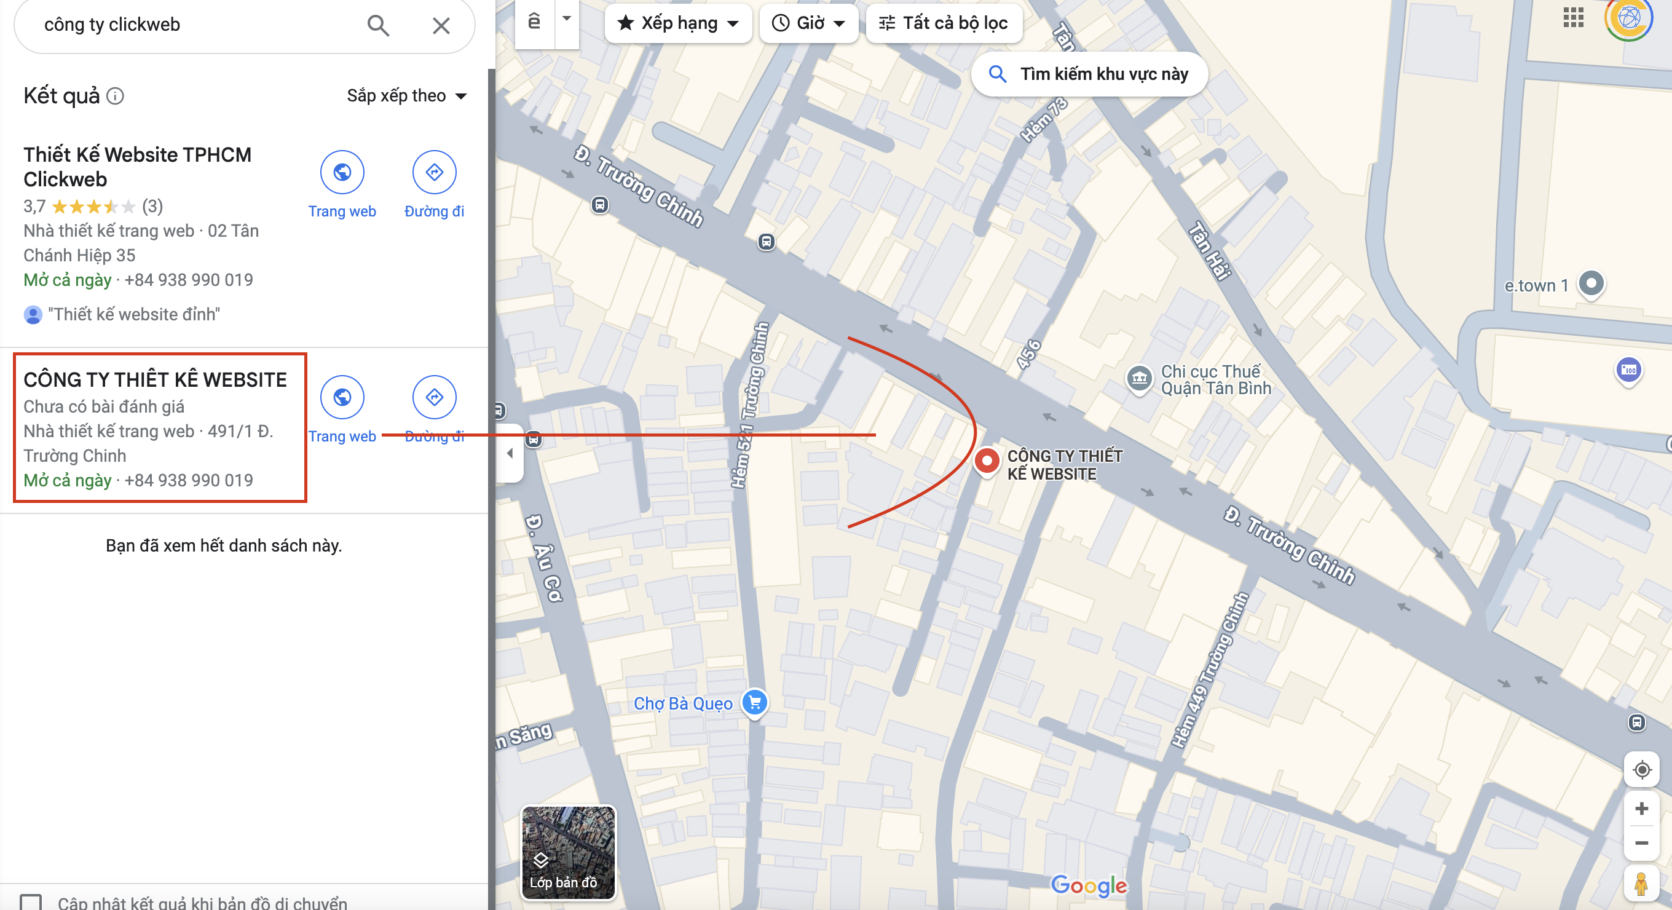
Task: Get Đường đi for Thiết Kế Website TPHCM Clickweb
Action: point(434,185)
